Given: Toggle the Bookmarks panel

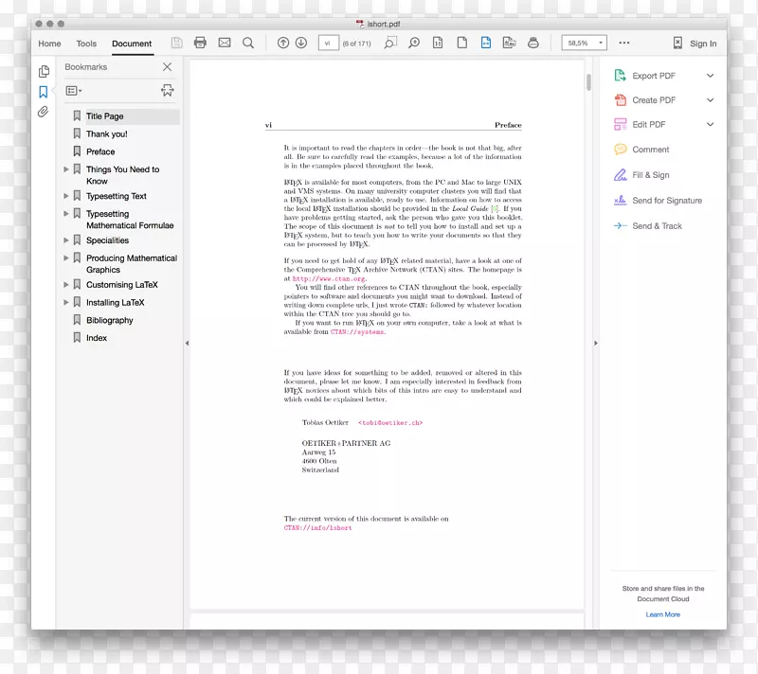Looking at the screenshot, I should coord(42,91).
